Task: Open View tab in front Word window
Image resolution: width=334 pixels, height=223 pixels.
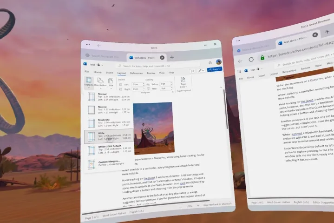Action: point(162,73)
